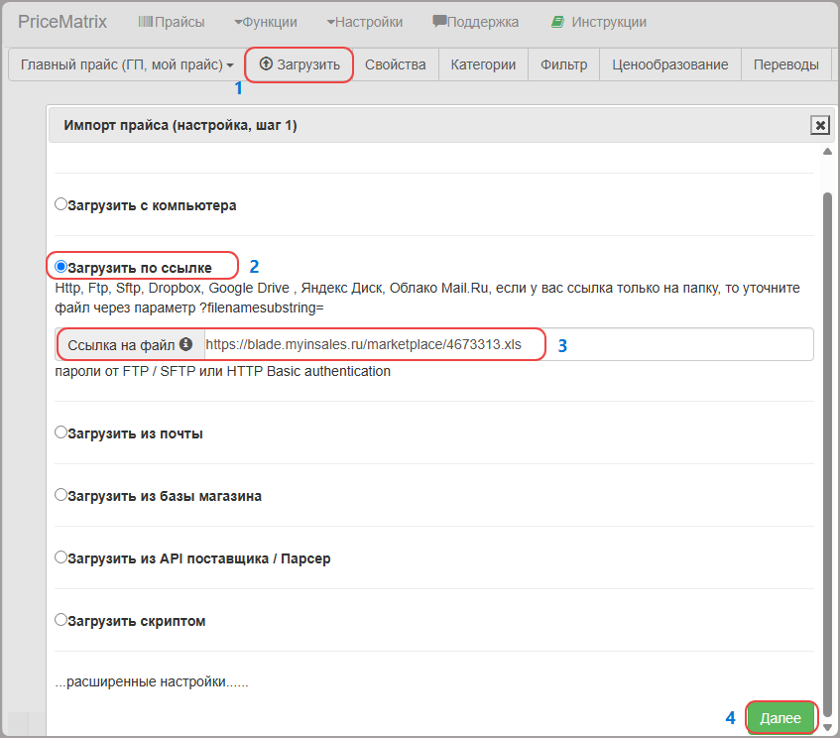
Task: Expand the расширенные настройки link
Action: [152, 681]
